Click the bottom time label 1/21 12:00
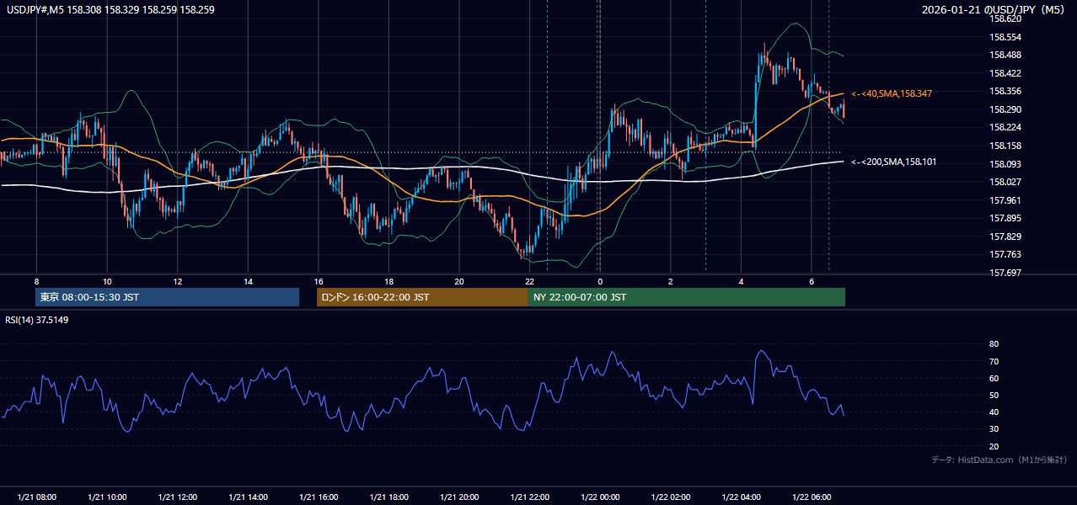1077x505 pixels. click(177, 497)
